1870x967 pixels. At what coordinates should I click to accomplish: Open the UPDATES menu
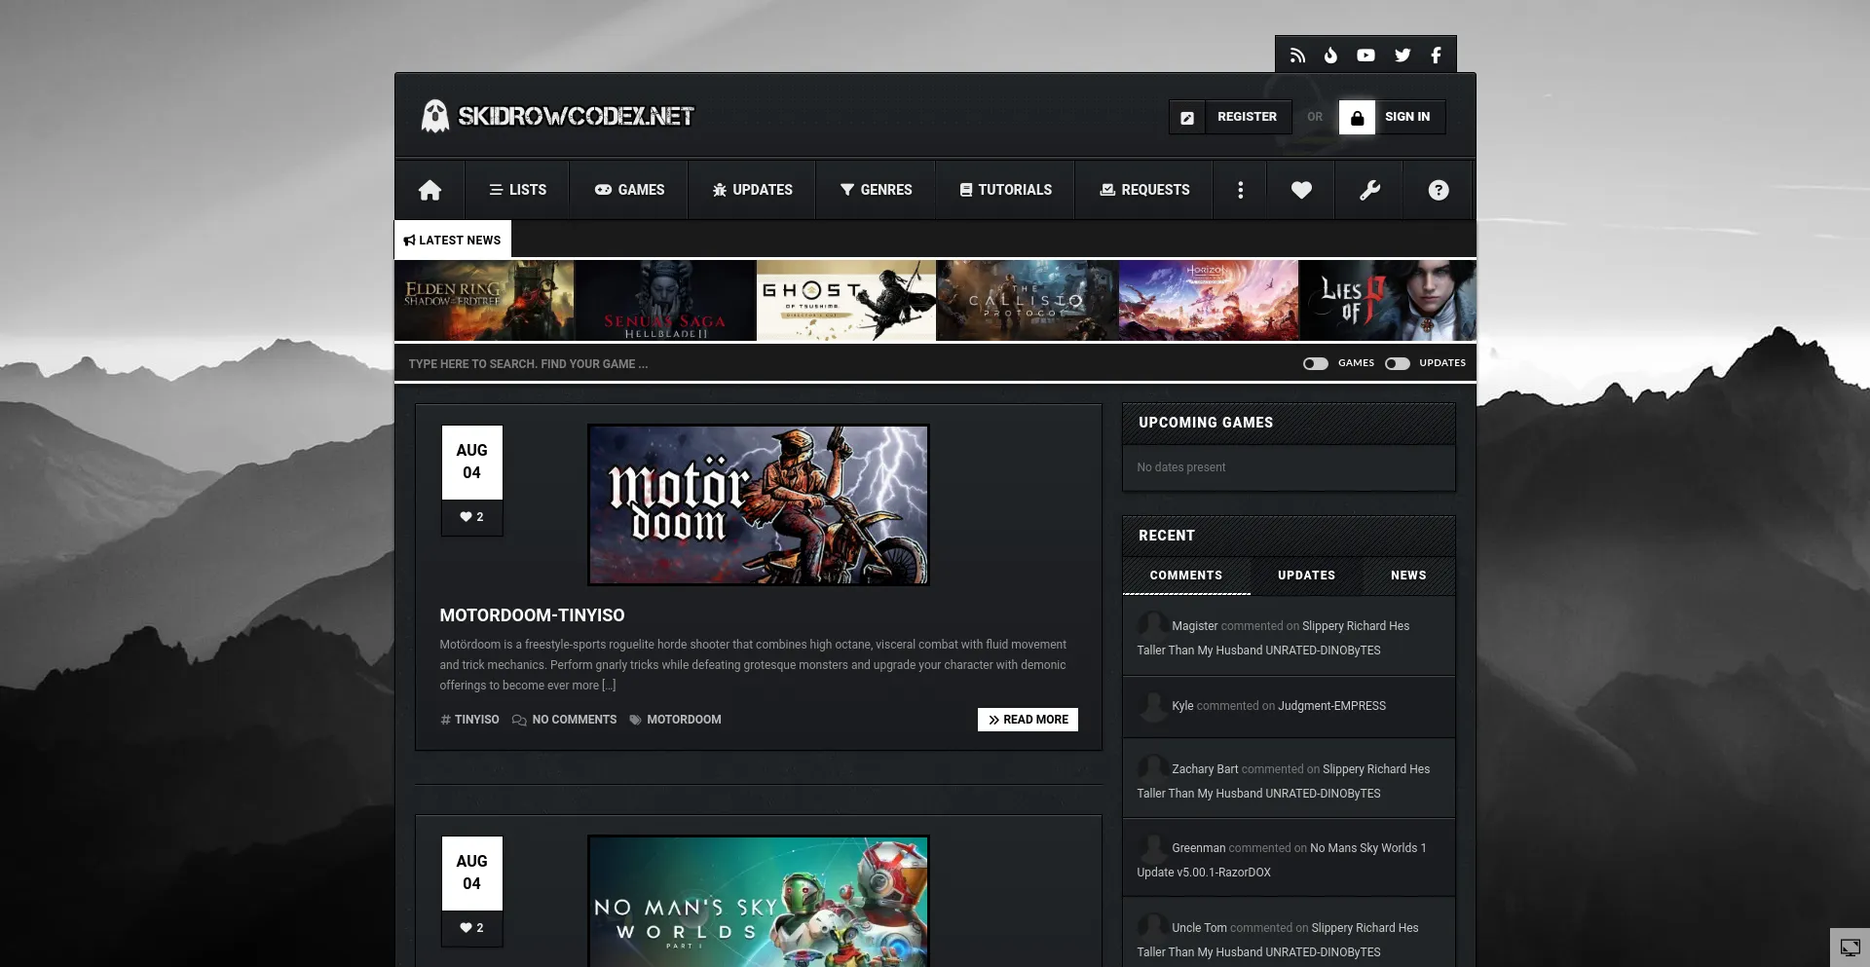(x=752, y=190)
